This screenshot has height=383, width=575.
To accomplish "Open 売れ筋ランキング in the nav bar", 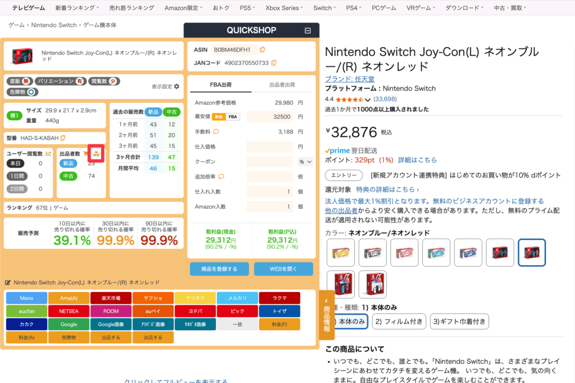I will (x=131, y=8).
